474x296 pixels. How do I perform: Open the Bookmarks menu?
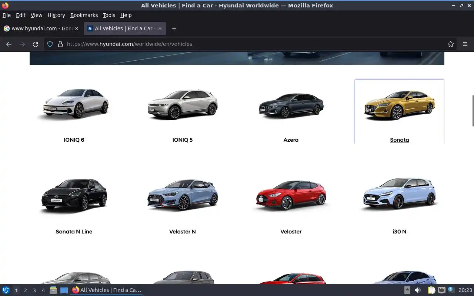(x=84, y=15)
